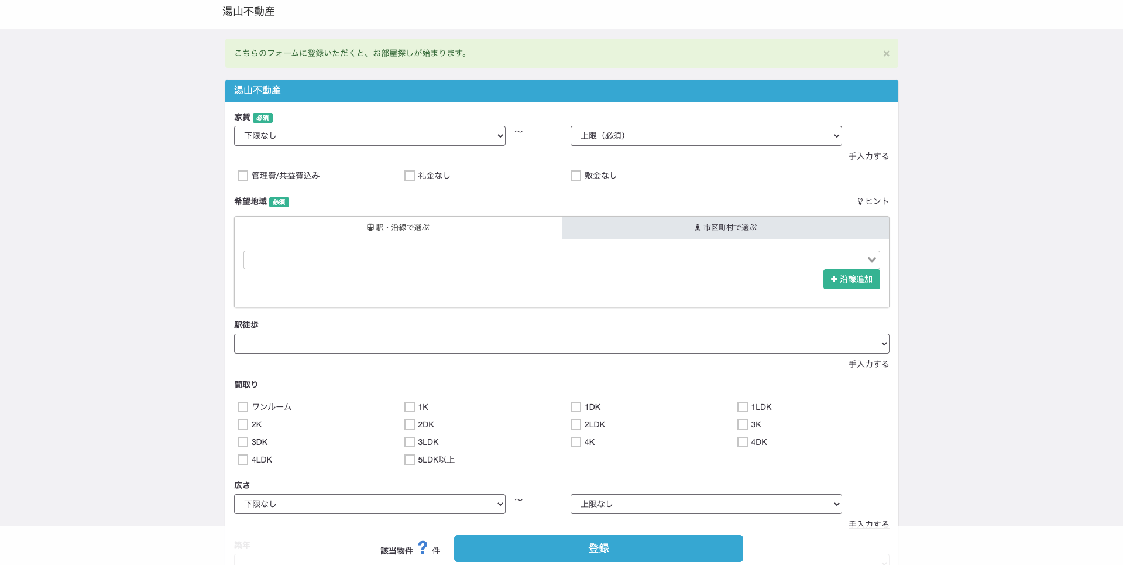Open the 下限なし rent minimum dropdown
Viewport: 1123px width, 565px height.
point(370,136)
